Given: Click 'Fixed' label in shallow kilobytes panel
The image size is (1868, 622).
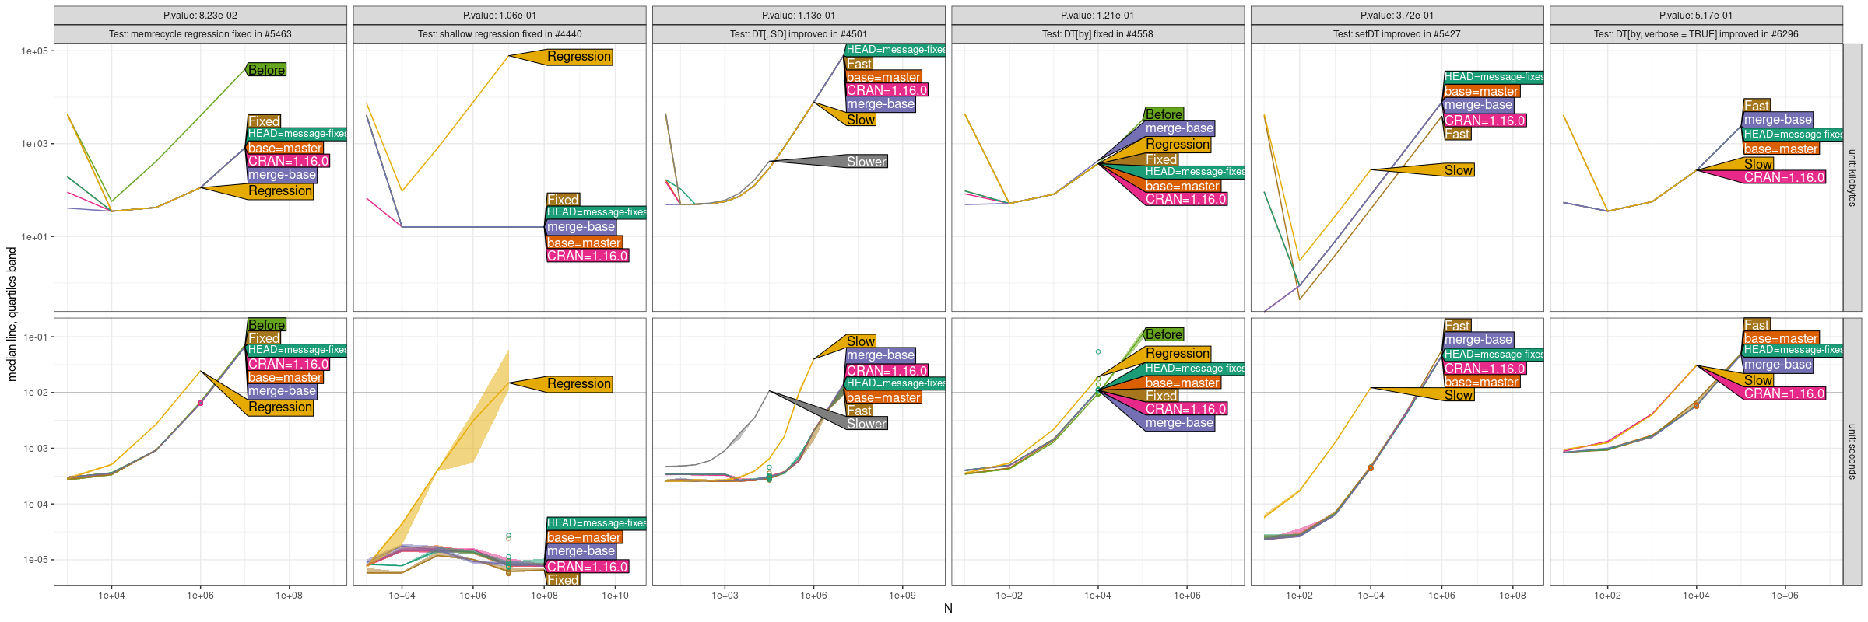Looking at the screenshot, I should 563,200.
